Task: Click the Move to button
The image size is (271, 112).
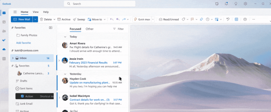Action: [95, 20]
